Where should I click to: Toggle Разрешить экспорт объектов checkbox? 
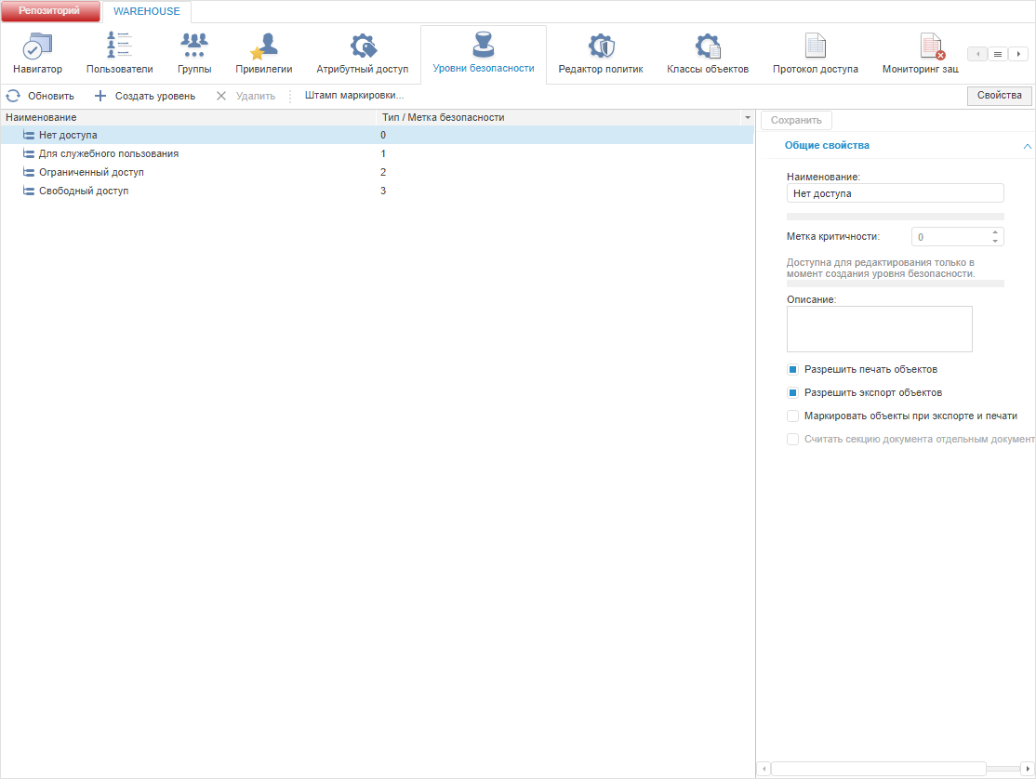pos(793,393)
